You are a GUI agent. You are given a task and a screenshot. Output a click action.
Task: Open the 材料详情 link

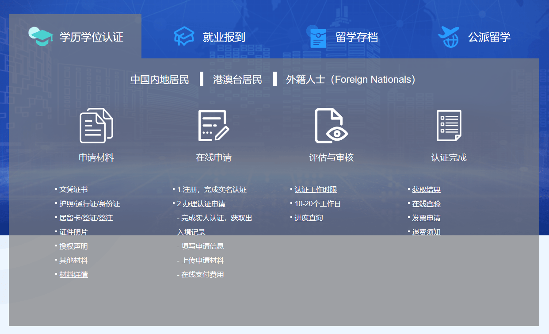[x=72, y=274]
